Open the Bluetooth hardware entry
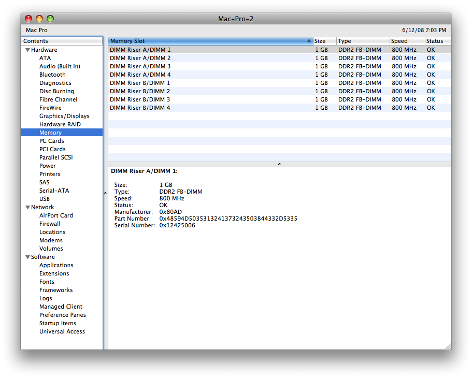Viewport: 472px width, 378px height. click(x=52, y=75)
